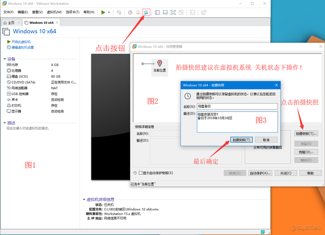Click the stretch guest toolbar icon
Image resolution: width=325 pixels, height=235 pixels.
[204, 12]
